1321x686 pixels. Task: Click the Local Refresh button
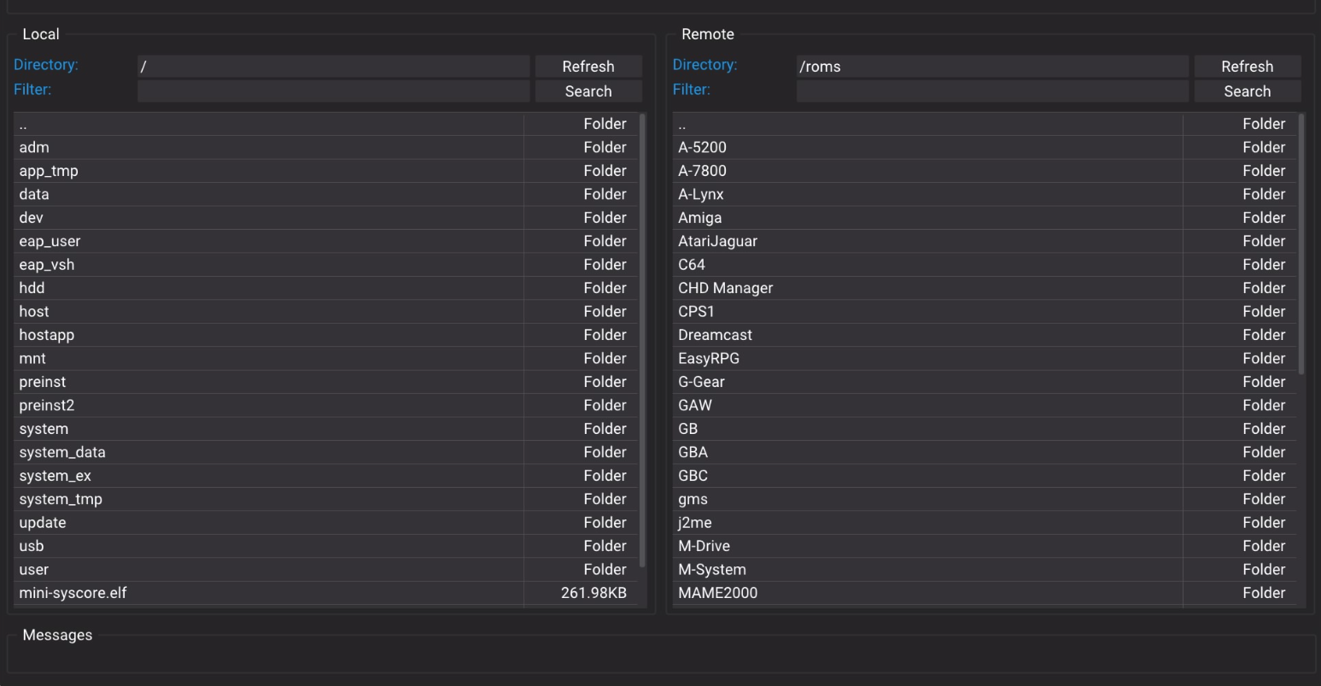[x=587, y=67]
